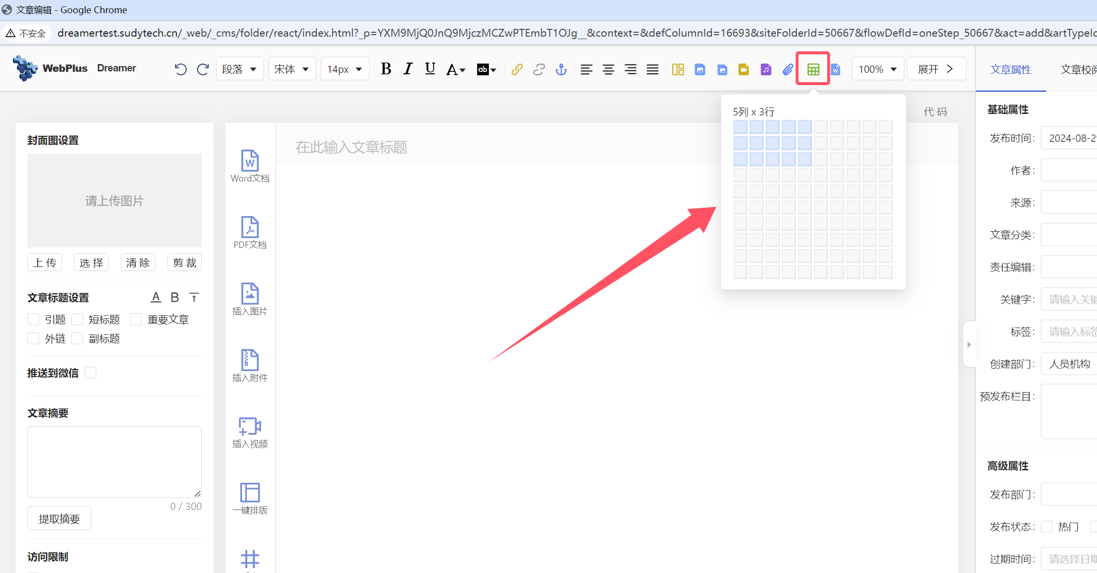Click the 插入附件 sidebar icon
This screenshot has width=1097, height=573.
coord(250,366)
